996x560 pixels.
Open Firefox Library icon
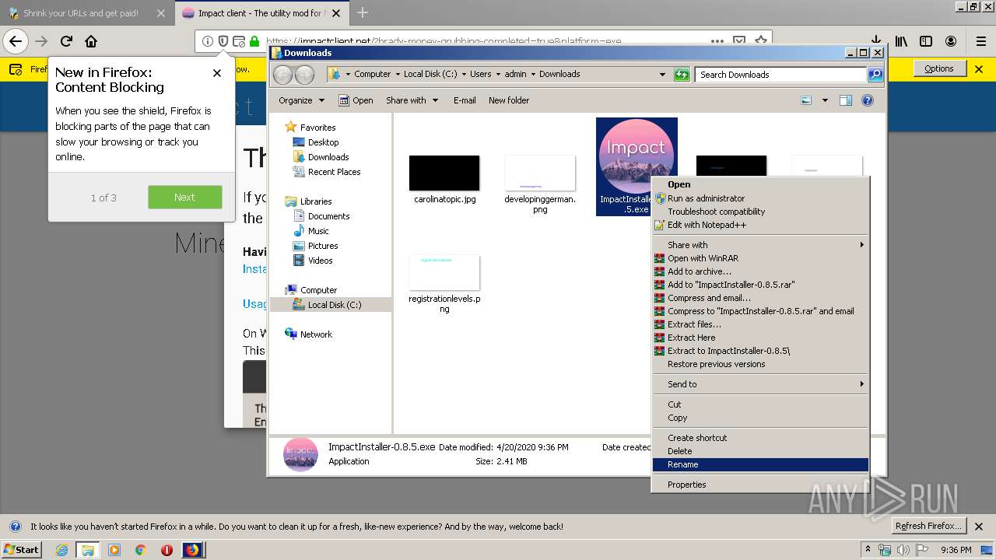pos(901,41)
